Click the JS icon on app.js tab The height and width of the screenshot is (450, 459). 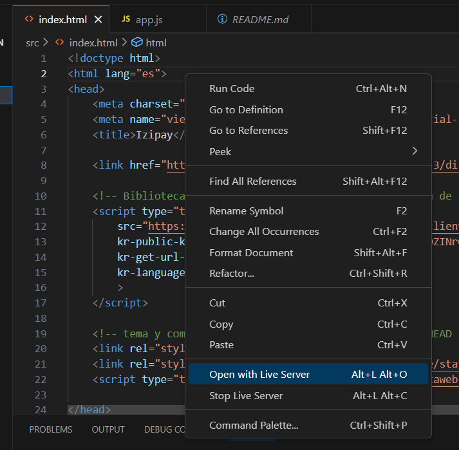click(x=126, y=19)
